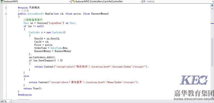Click the 0 个引用 CodeLens link

click(23, 11)
